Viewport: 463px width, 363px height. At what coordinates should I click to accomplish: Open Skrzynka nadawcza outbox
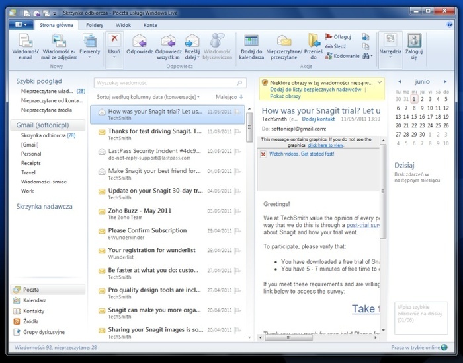coord(44,206)
